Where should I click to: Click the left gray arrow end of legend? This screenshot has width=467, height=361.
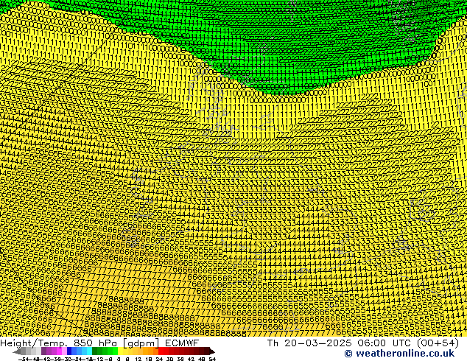pos(17,351)
